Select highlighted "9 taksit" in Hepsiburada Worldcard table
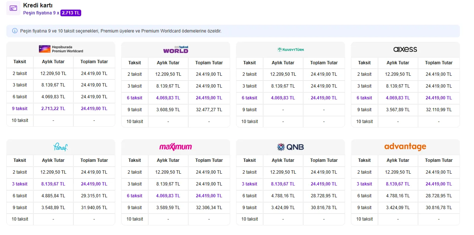Image resolution: width=474 pixels, height=235 pixels. click(20, 109)
